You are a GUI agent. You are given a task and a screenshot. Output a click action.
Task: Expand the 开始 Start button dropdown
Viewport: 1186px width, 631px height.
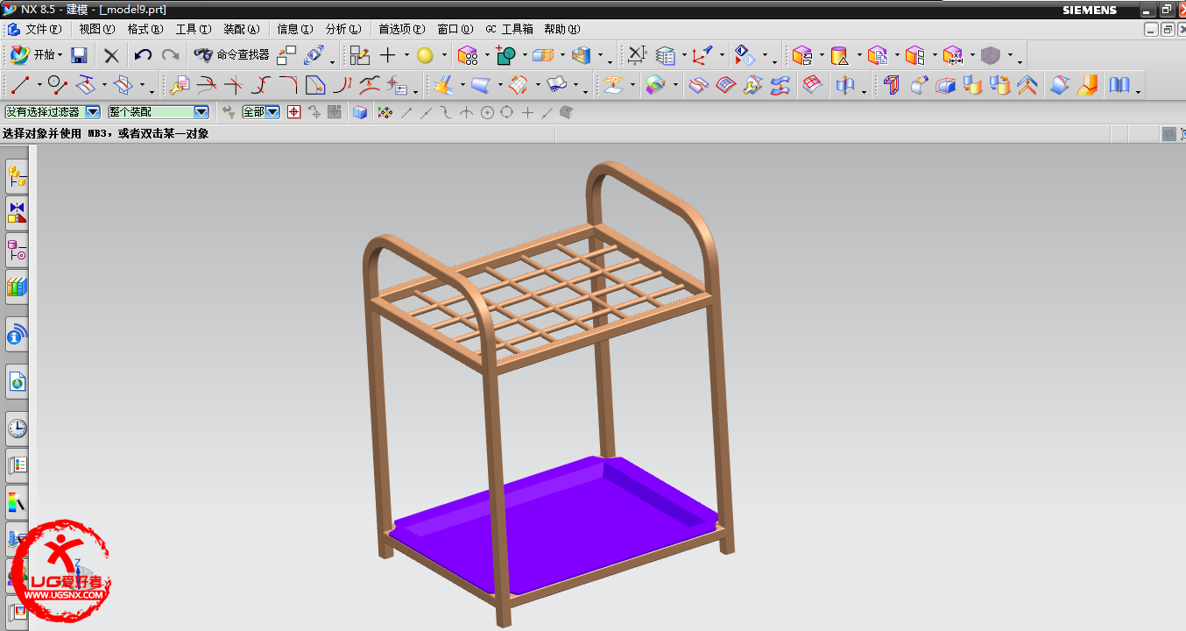click(60, 55)
